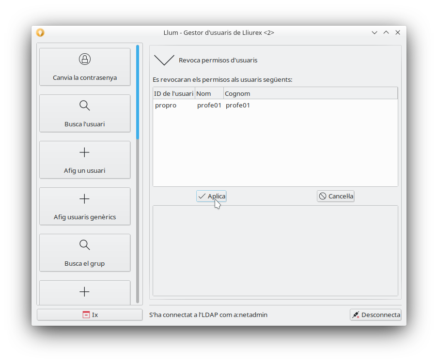Click the empty output log area below Aplica
438x363 pixels.
tap(275, 250)
